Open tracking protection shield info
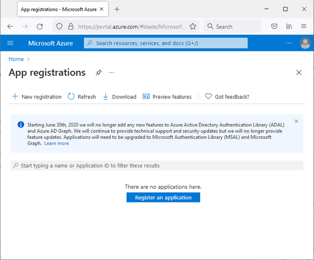 pos(59,26)
